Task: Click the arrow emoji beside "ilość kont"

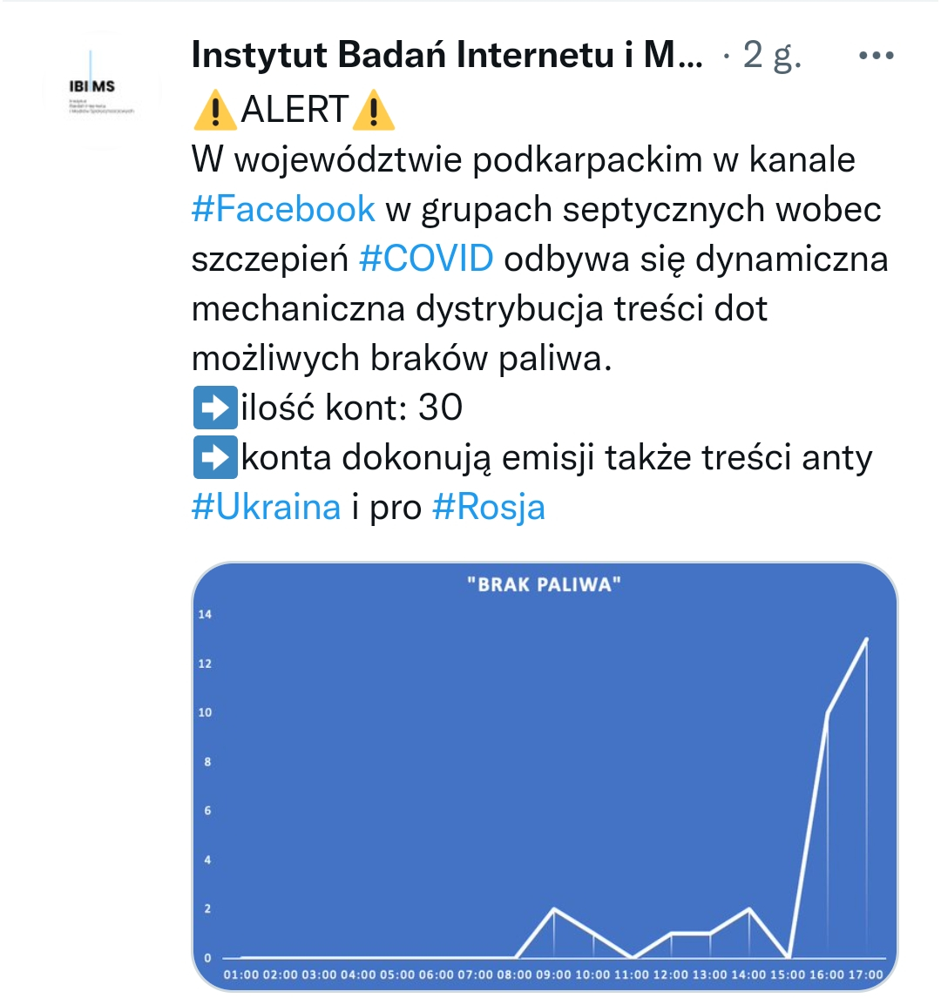Action: 213,408
